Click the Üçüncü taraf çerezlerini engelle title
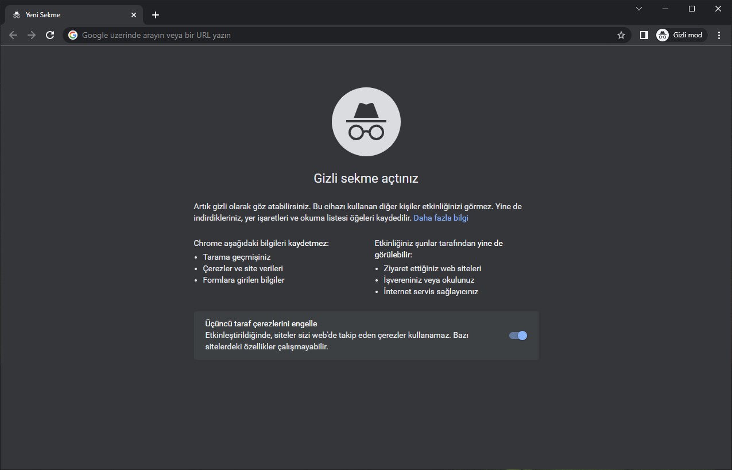The width and height of the screenshot is (732, 470). point(261,323)
